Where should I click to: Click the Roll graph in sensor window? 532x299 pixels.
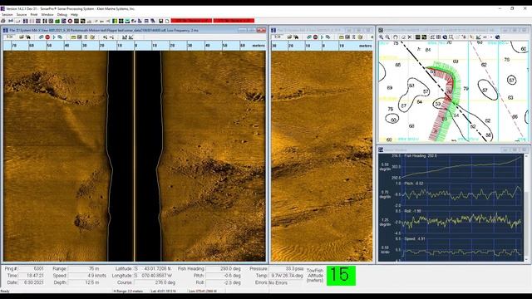point(462,222)
